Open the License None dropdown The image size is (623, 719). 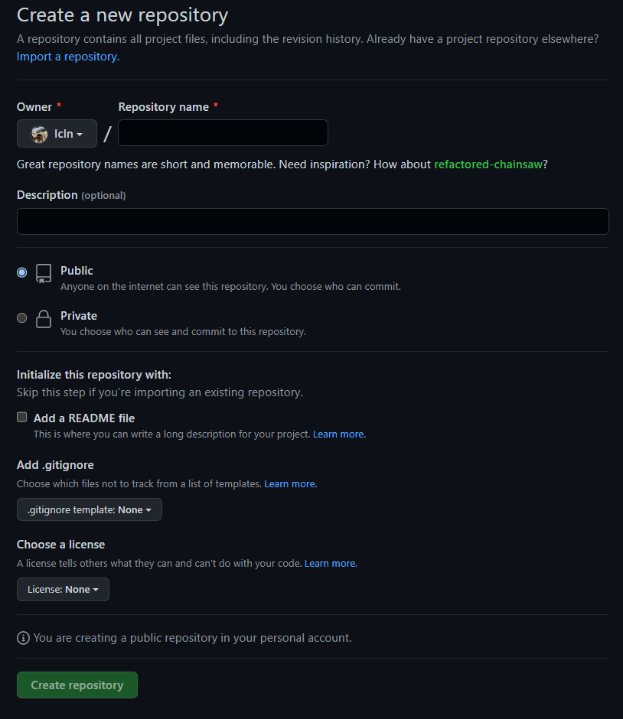click(63, 590)
